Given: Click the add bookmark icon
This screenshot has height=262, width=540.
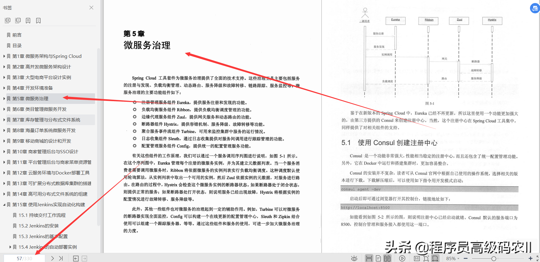Looking at the screenshot, I should tap(28, 20).
